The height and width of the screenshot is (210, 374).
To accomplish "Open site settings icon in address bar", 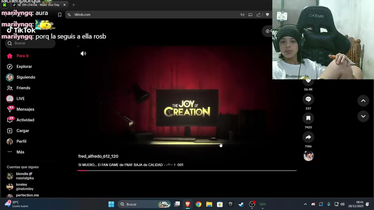I will [69, 15].
